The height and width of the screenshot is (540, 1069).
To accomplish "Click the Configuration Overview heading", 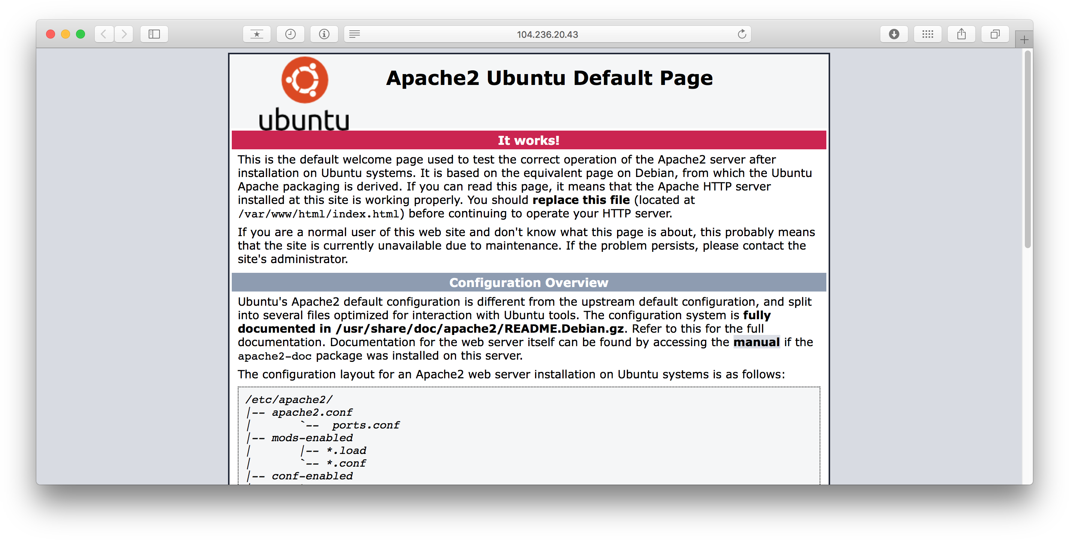I will tap(529, 283).
